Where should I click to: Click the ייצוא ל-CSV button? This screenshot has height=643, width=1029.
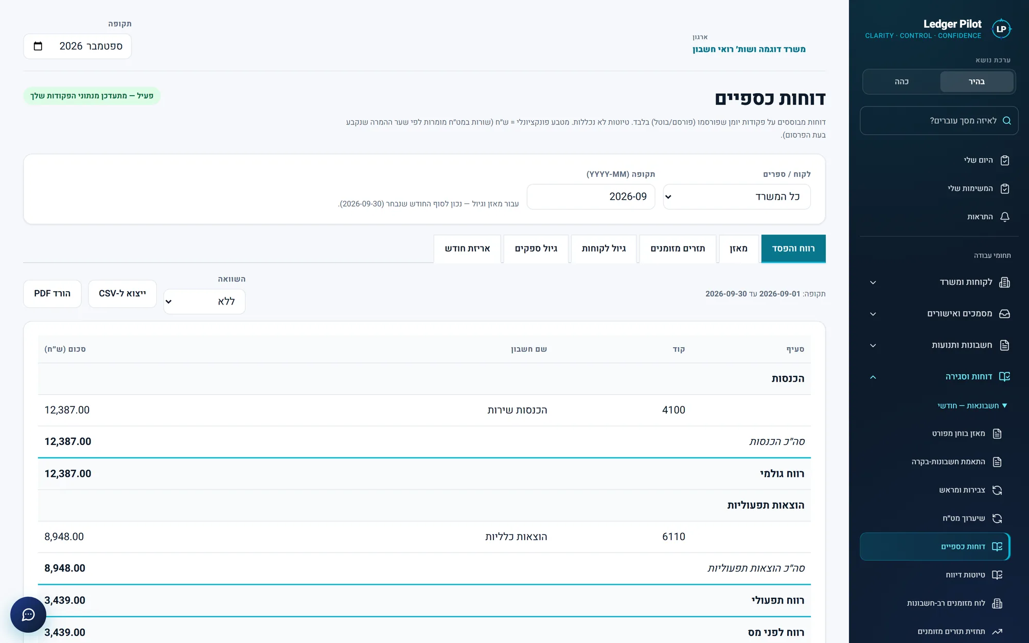coord(122,294)
